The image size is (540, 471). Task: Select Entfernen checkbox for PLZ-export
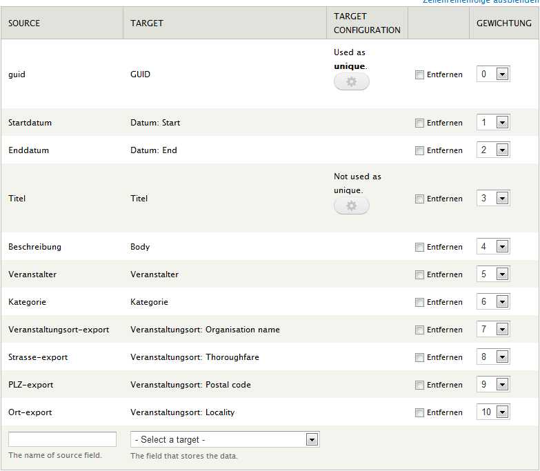(x=419, y=385)
